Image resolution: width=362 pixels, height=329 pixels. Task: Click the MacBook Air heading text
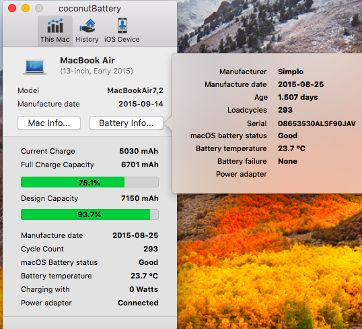[x=87, y=61]
